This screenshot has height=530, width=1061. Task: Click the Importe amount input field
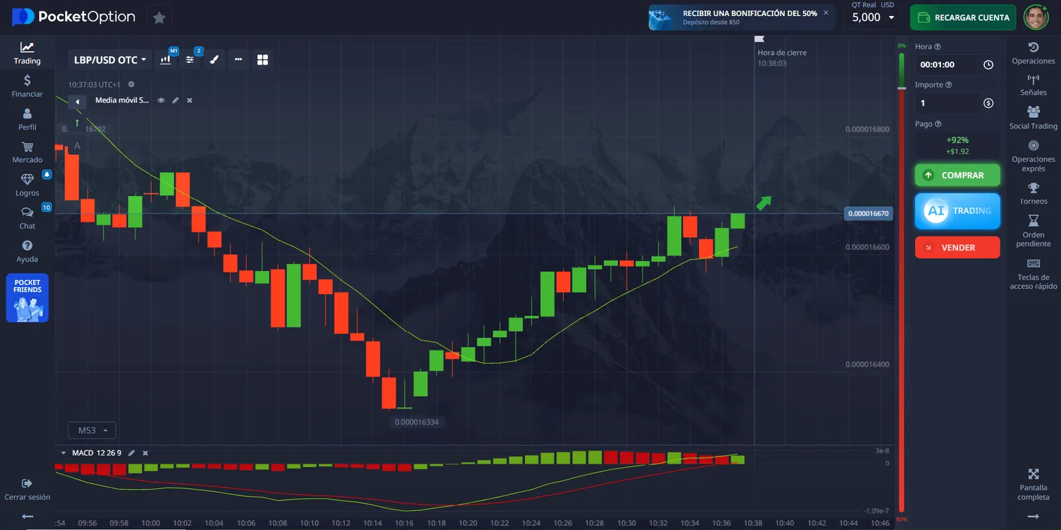947,103
